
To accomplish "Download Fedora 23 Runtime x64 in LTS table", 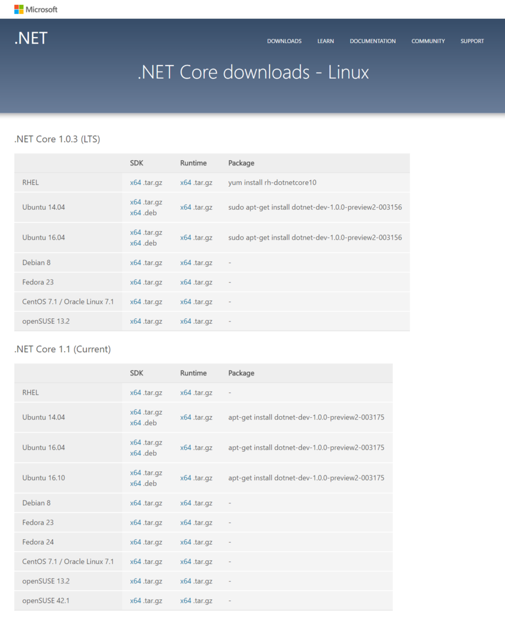I will pyautogui.click(x=186, y=282).
